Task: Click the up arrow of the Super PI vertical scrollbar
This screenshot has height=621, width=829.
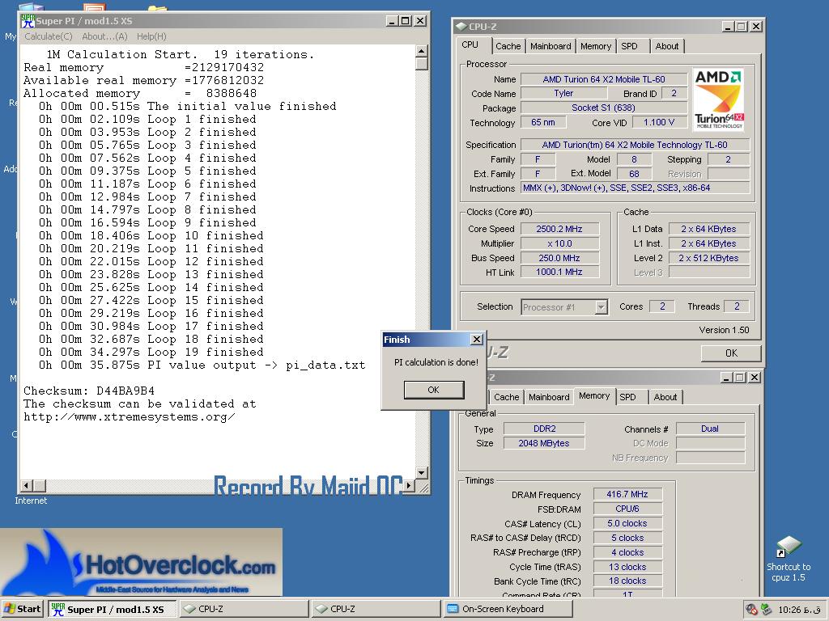Action: tap(421, 51)
